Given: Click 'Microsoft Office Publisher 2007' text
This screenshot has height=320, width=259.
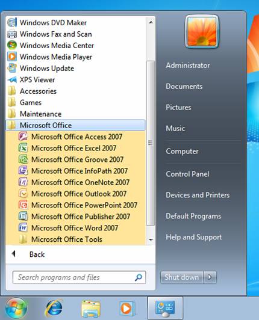Looking at the screenshot, I should coord(81,217).
